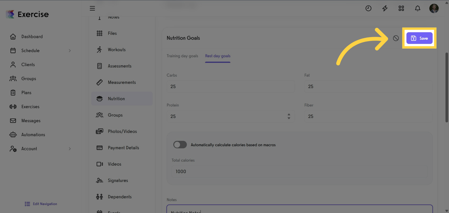Open the Measurements ruler icon

[99, 82]
